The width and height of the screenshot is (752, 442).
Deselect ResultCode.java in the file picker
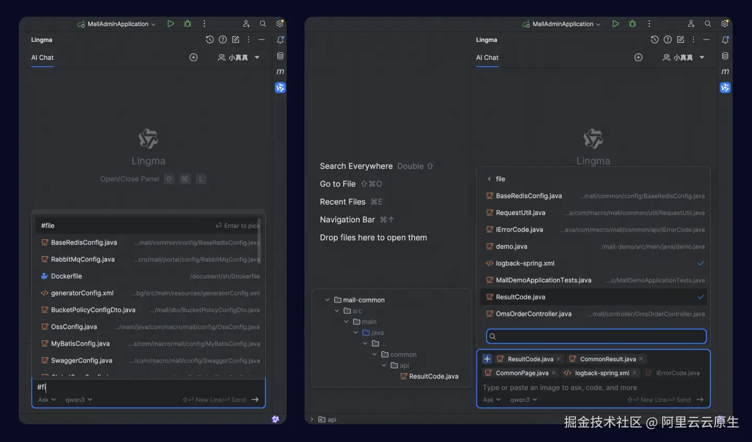[701, 297]
